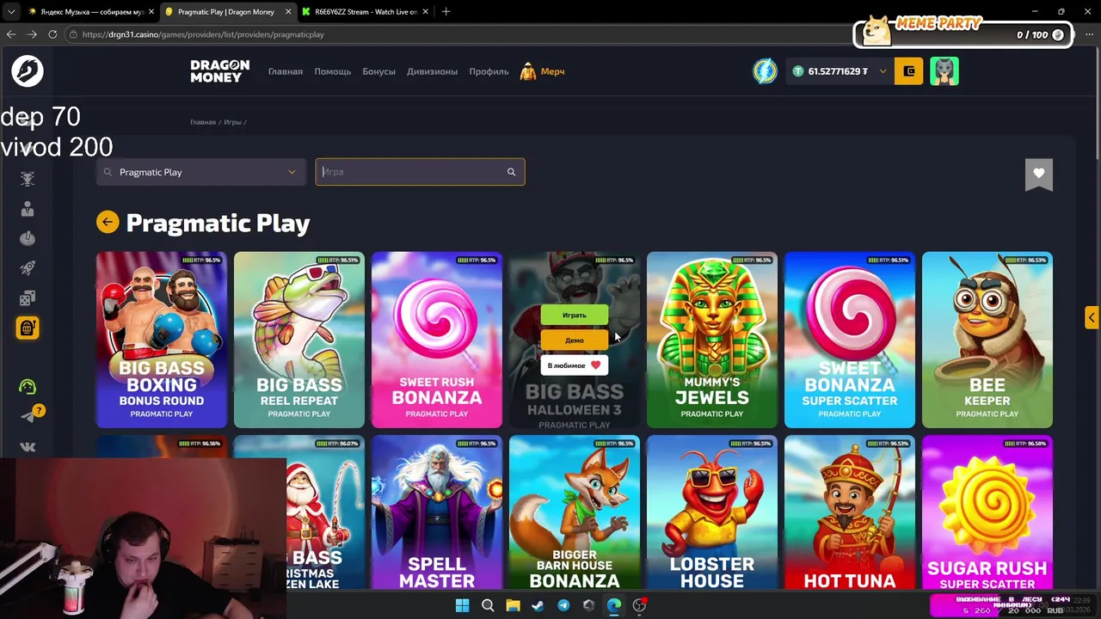Add to favorites with В любимое button
This screenshot has height=619, width=1101.
pos(575,365)
